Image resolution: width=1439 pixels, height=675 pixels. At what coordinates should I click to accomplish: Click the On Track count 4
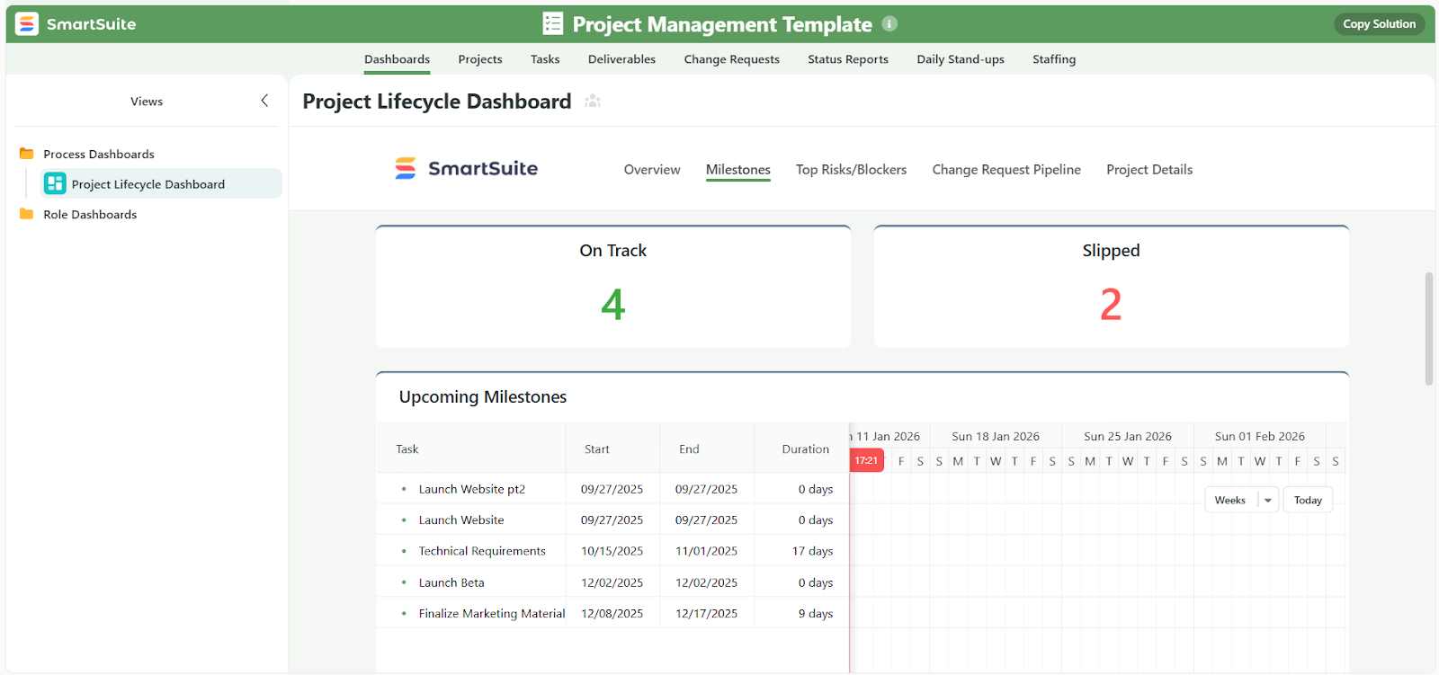pyautogui.click(x=613, y=305)
